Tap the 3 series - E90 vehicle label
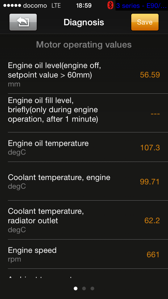 point(141,6)
